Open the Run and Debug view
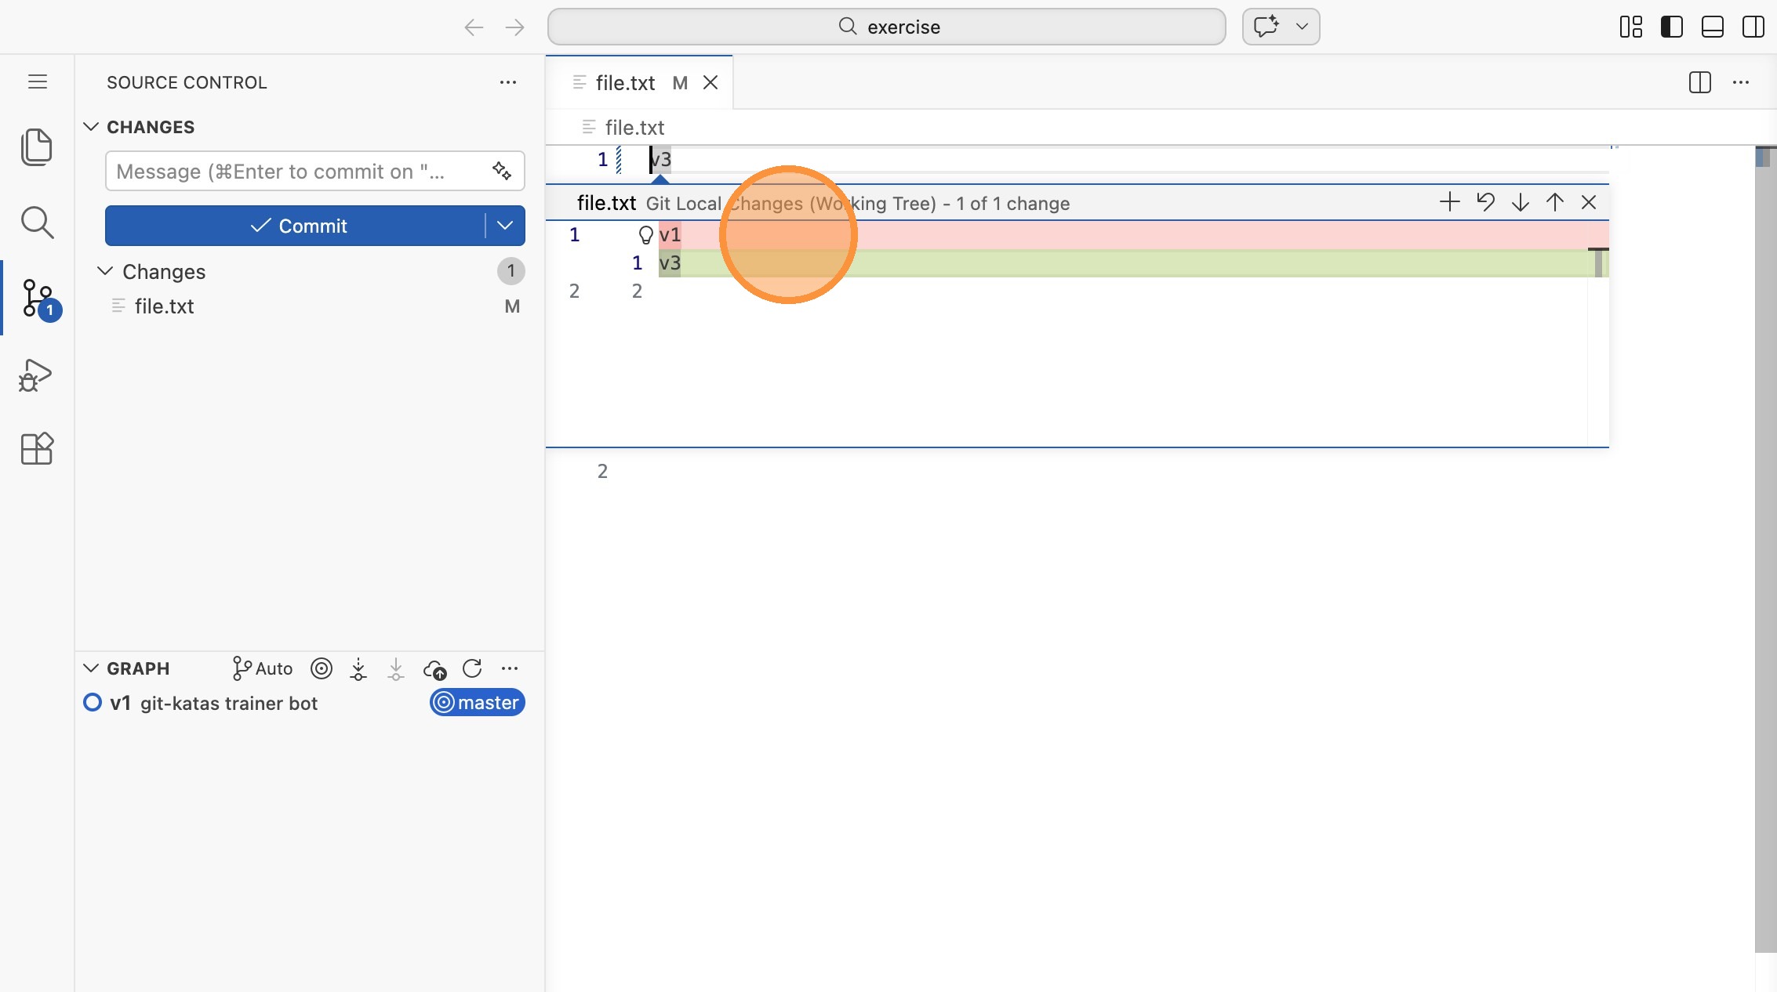 pyautogui.click(x=36, y=375)
